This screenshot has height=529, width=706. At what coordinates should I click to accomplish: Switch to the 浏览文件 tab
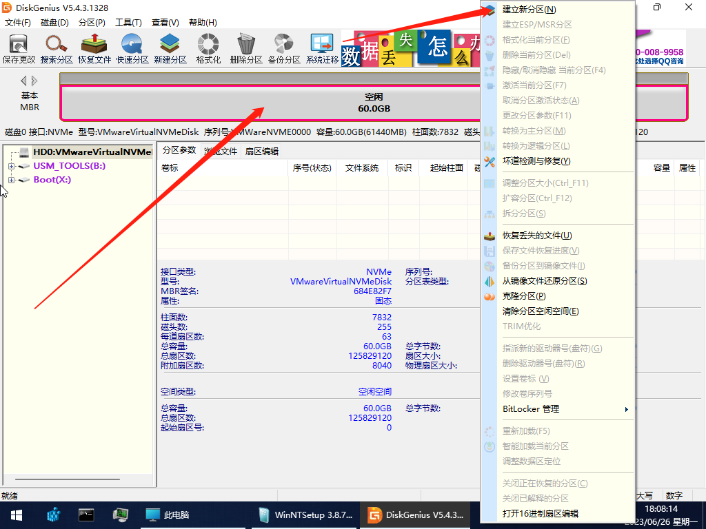pyautogui.click(x=221, y=151)
